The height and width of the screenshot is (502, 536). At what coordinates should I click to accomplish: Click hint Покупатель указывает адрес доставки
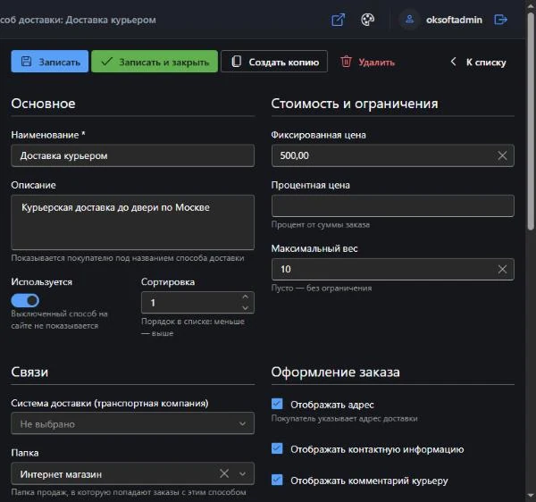click(344, 419)
